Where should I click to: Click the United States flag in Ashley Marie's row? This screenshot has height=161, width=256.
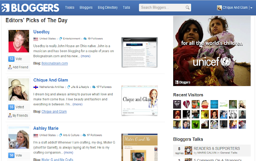[36, 135]
